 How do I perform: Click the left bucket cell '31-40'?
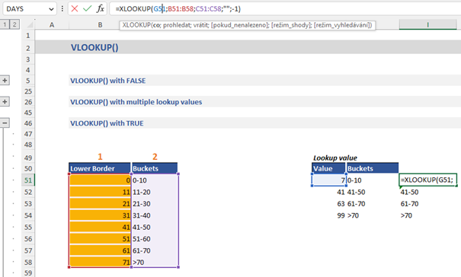coord(155,215)
